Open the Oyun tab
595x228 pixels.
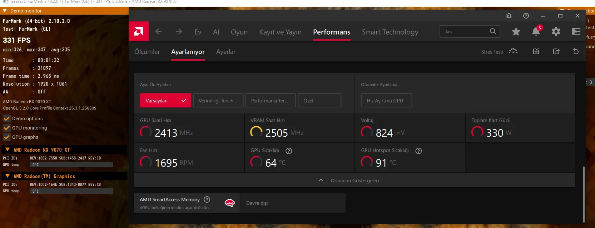(x=239, y=32)
